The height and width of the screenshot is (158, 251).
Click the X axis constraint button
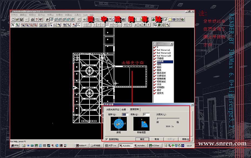click(x=95, y=25)
